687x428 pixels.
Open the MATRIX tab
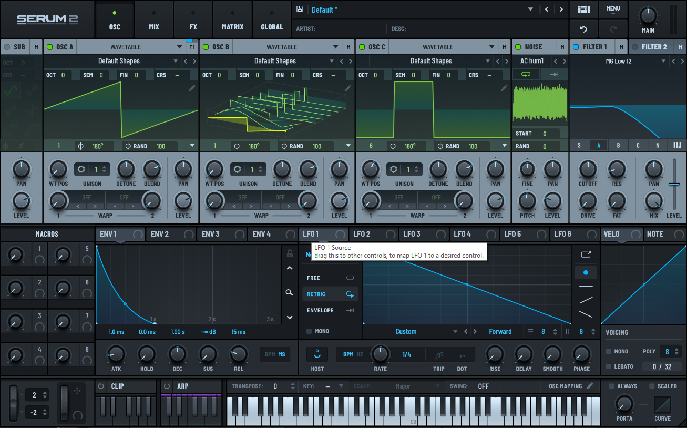(x=232, y=19)
